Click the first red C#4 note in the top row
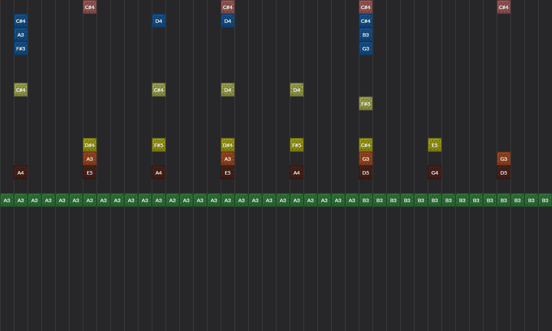The width and height of the screenshot is (552, 331). (90, 7)
